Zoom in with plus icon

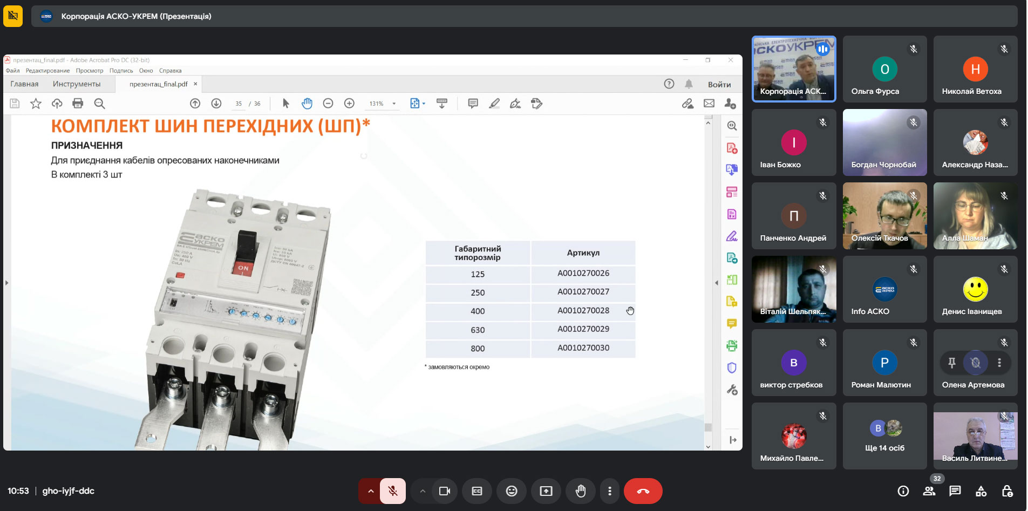pos(349,104)
